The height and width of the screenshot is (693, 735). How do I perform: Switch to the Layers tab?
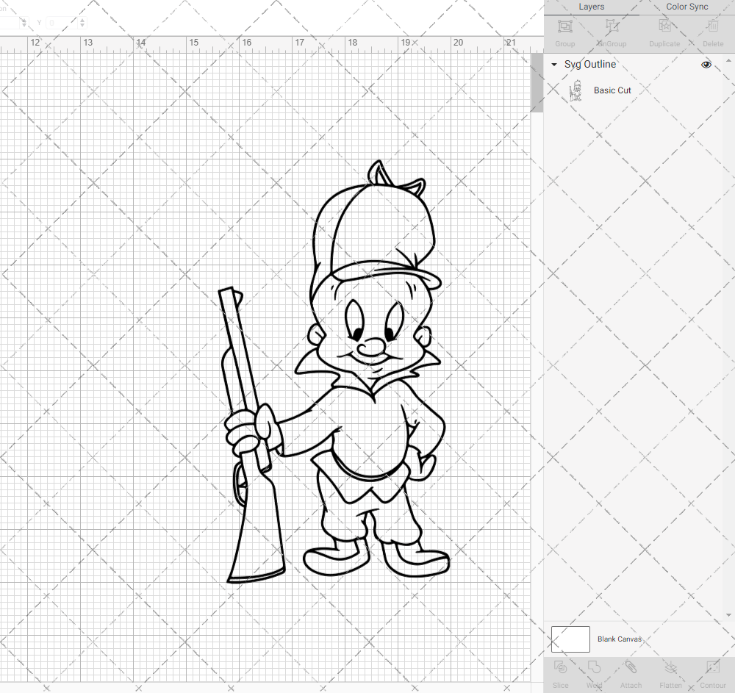pos(591,7)
